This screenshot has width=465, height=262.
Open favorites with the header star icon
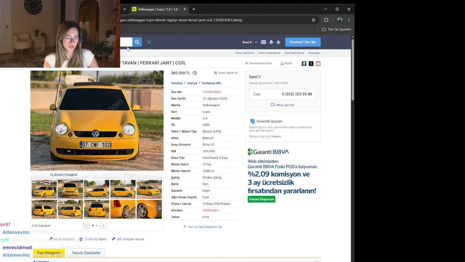[x=278, y=42]
